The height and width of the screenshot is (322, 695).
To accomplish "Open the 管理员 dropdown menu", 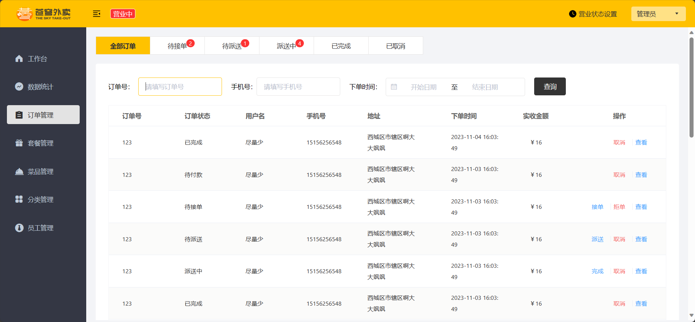I will point(658,14).
